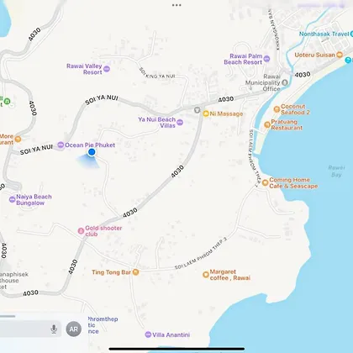Tap the search input field

[x=30, y=329]
